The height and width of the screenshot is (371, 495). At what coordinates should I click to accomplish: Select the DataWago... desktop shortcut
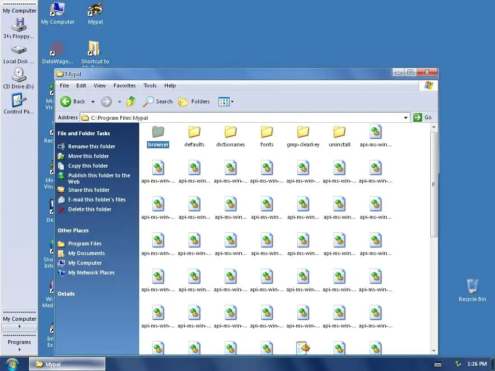[x=58, y=53]
